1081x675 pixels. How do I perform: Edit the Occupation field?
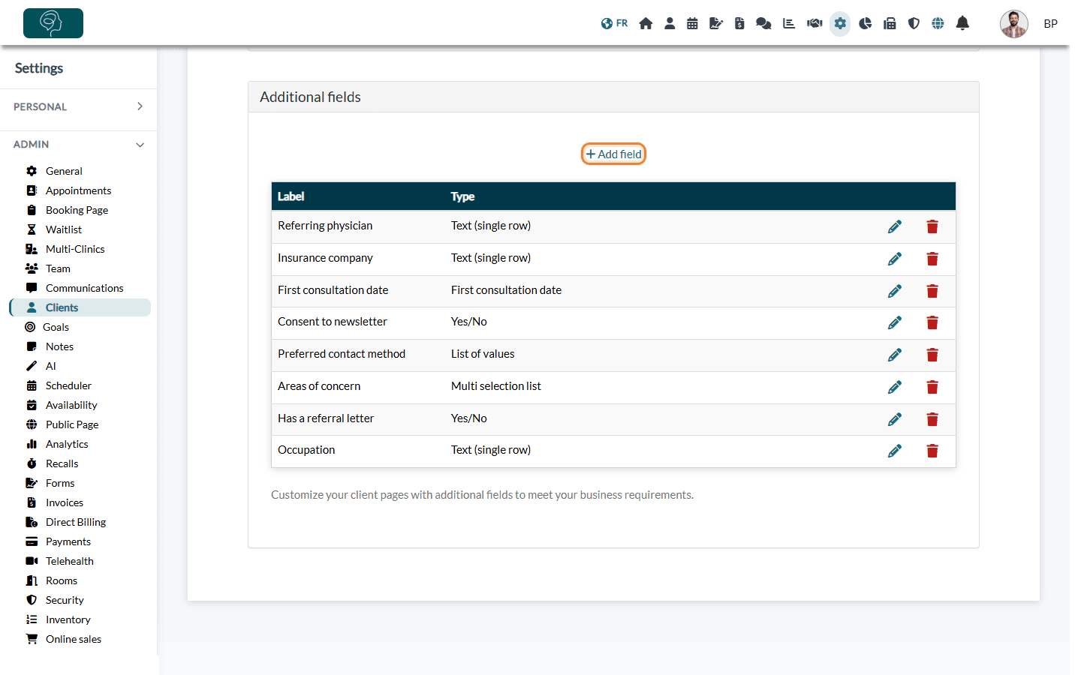point(895,451)
